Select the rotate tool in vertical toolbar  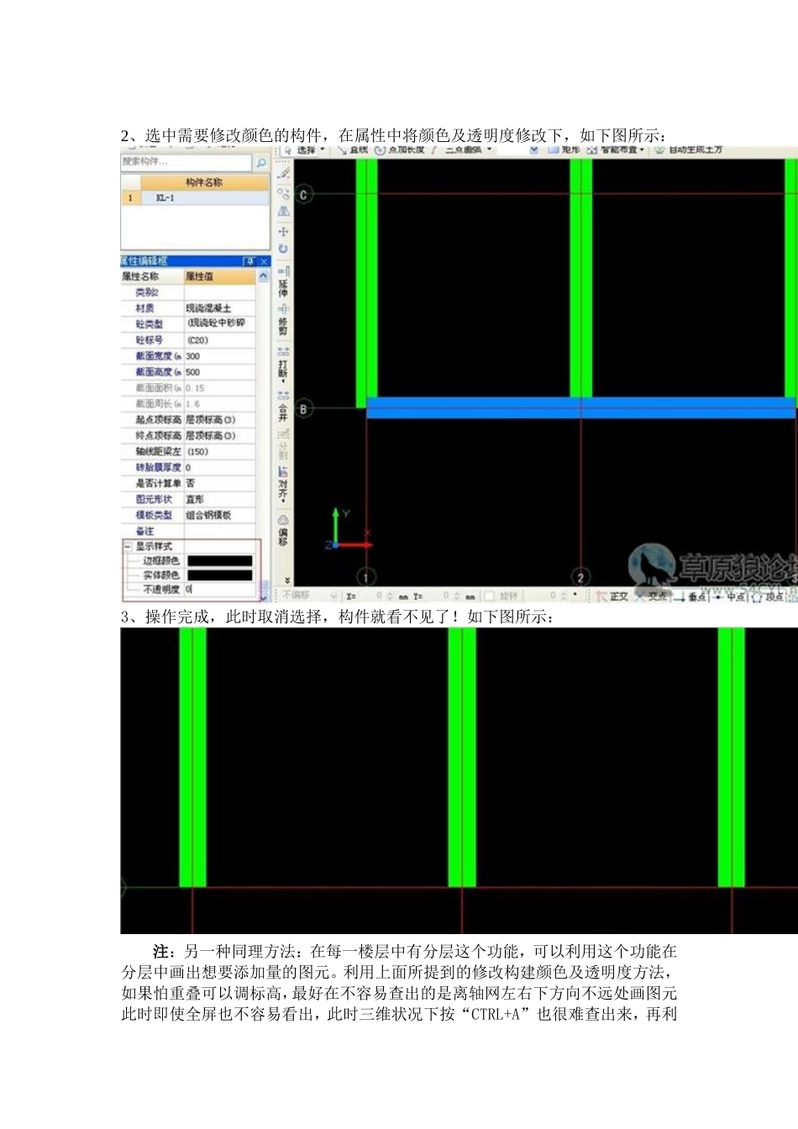point(283,249)
